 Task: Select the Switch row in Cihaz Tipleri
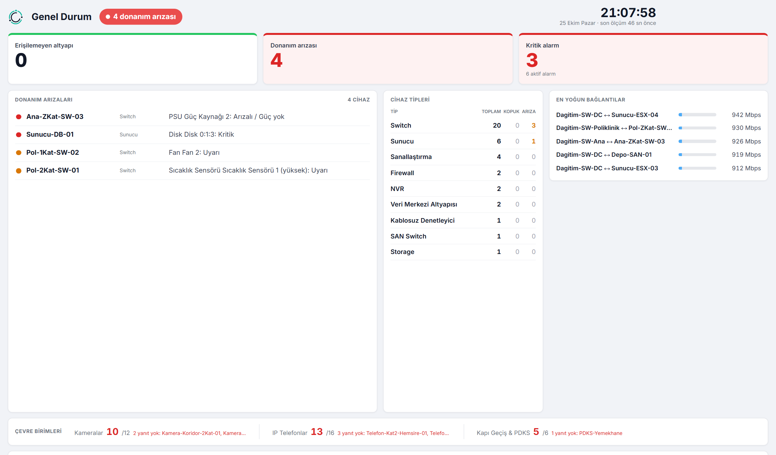tap(463, 125)
